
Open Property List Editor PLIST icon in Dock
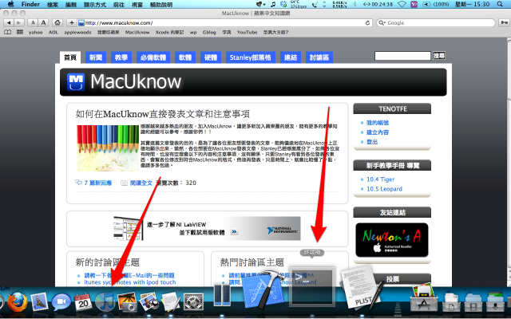pos(361,287)
